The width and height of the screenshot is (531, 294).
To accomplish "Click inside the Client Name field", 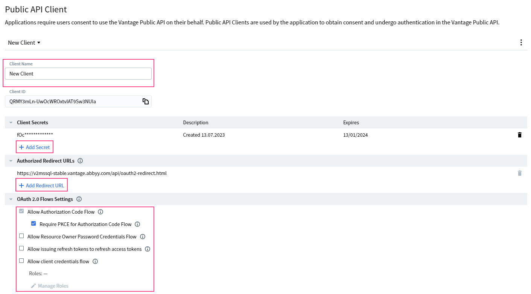I will pos(78,74).
